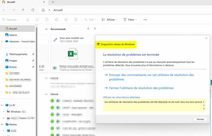The height and width of the screenshot is (136, 212).
Task: Collapse the Ce PC tree node
Action: (x=2, y=105)
